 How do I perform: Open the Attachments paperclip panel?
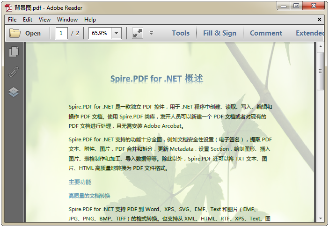click(x=14, y=72)
